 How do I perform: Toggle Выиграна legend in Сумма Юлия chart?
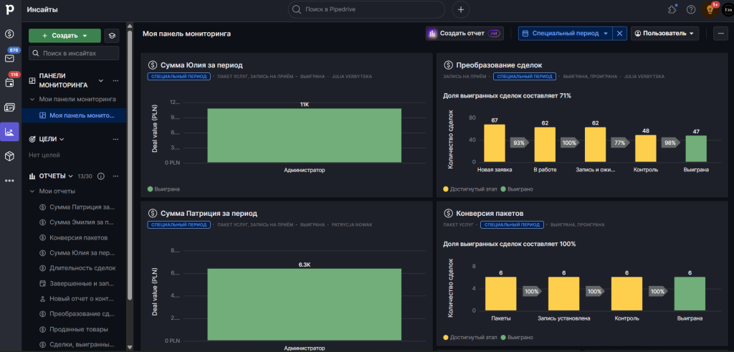[164, 189]
